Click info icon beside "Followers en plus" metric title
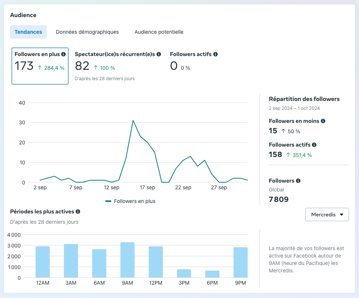359x298 pixels. point(63,54)
